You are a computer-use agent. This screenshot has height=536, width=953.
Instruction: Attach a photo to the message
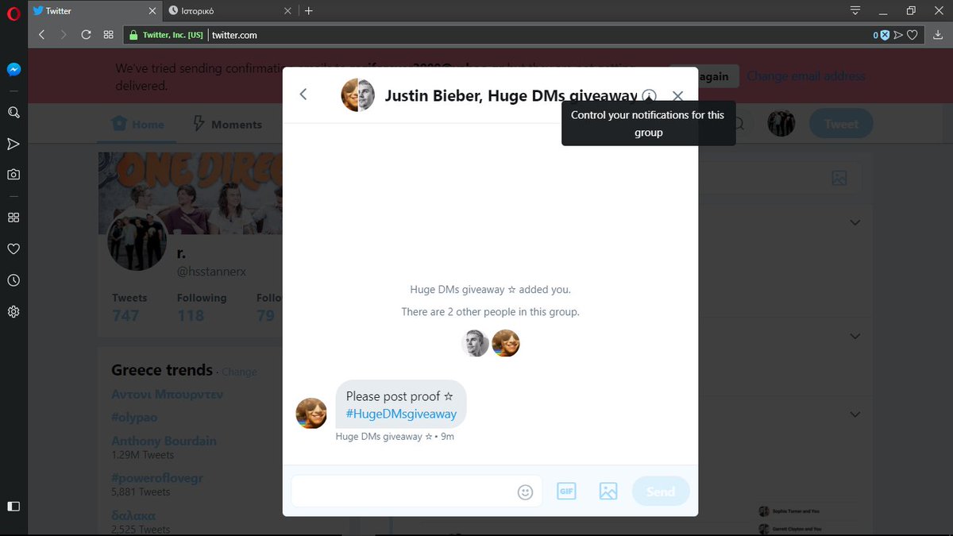(608, 491)
